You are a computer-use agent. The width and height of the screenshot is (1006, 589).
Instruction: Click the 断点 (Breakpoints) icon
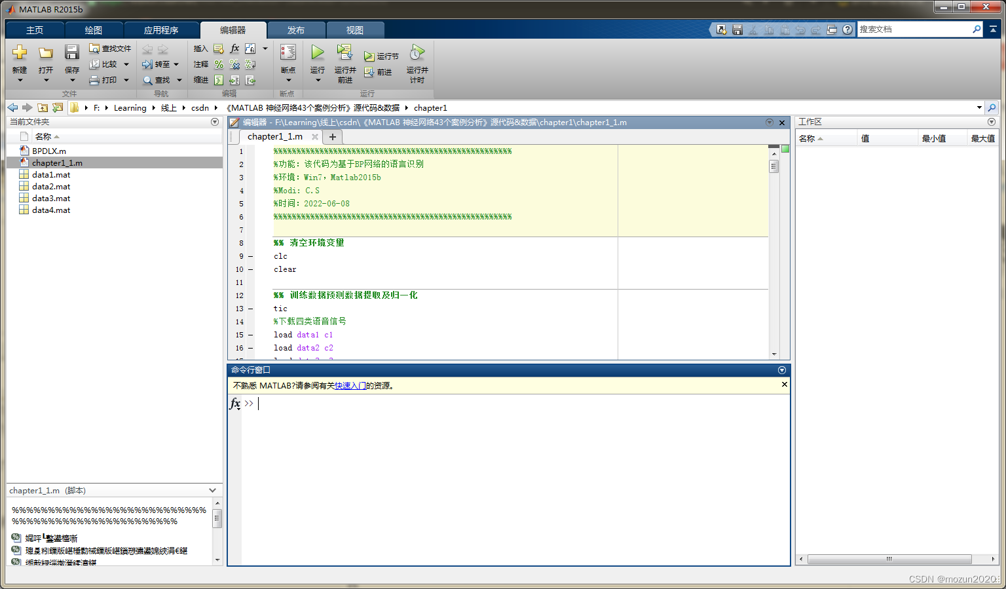(288, 52)
